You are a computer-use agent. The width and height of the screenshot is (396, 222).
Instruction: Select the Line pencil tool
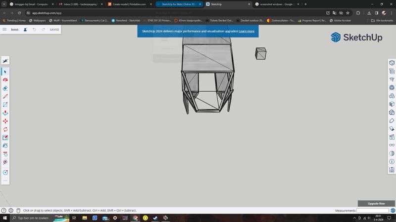pyautogui.click(x=5, y=96)
